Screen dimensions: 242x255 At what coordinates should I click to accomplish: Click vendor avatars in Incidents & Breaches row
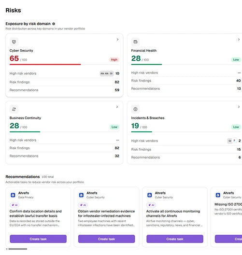(x=232, y=141)
